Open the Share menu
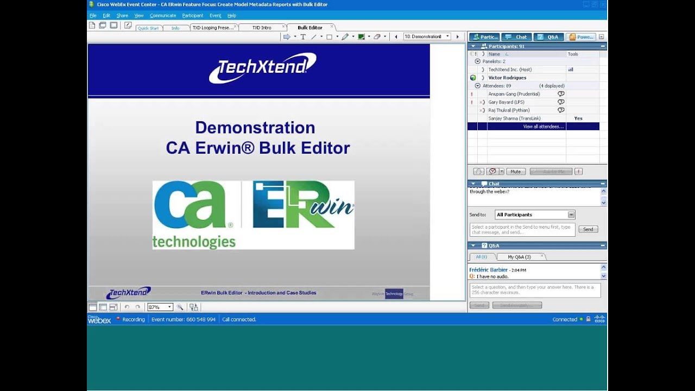 pos(122,16)
